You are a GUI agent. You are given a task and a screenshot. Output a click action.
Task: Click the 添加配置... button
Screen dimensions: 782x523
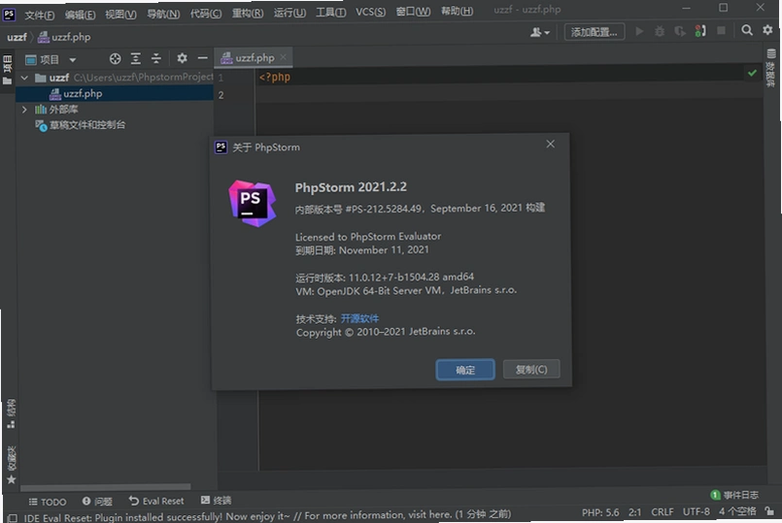[594, 32]
